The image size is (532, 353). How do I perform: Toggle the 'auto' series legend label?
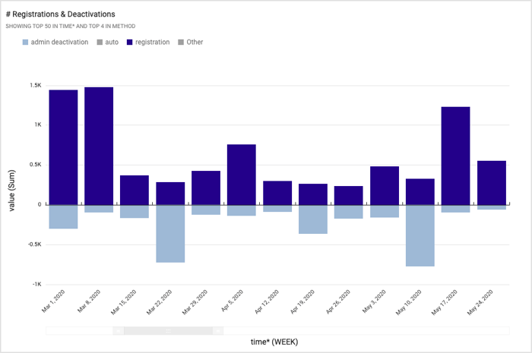(112, 42)
